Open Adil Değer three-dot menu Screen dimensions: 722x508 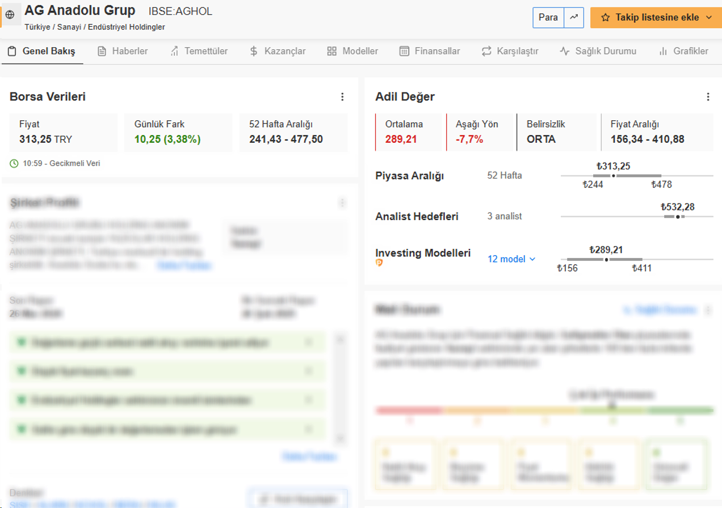point(708,97)
